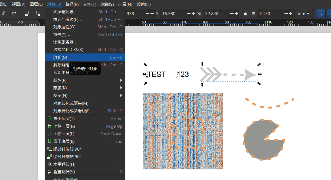Click the rotate 90° clockwise toolbar icon

coord(38,13)
